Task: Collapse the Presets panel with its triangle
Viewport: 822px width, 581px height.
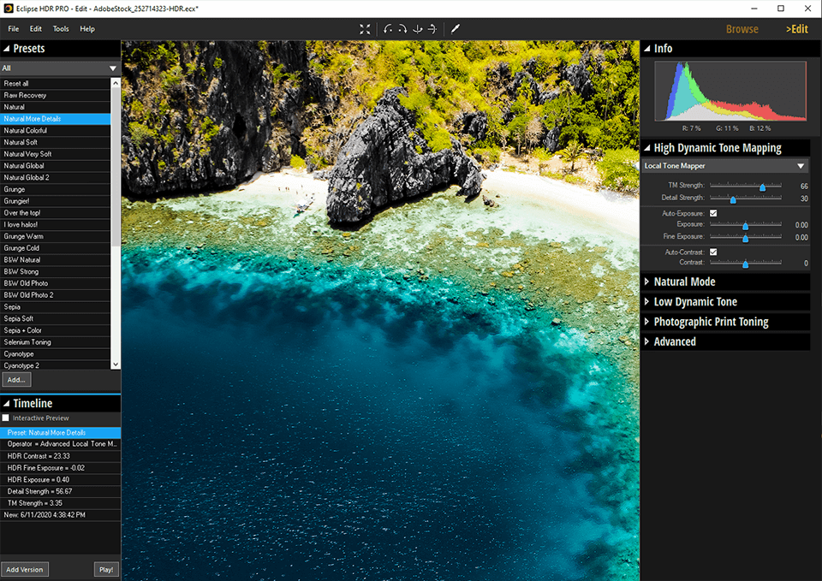Action: (6, 50)
